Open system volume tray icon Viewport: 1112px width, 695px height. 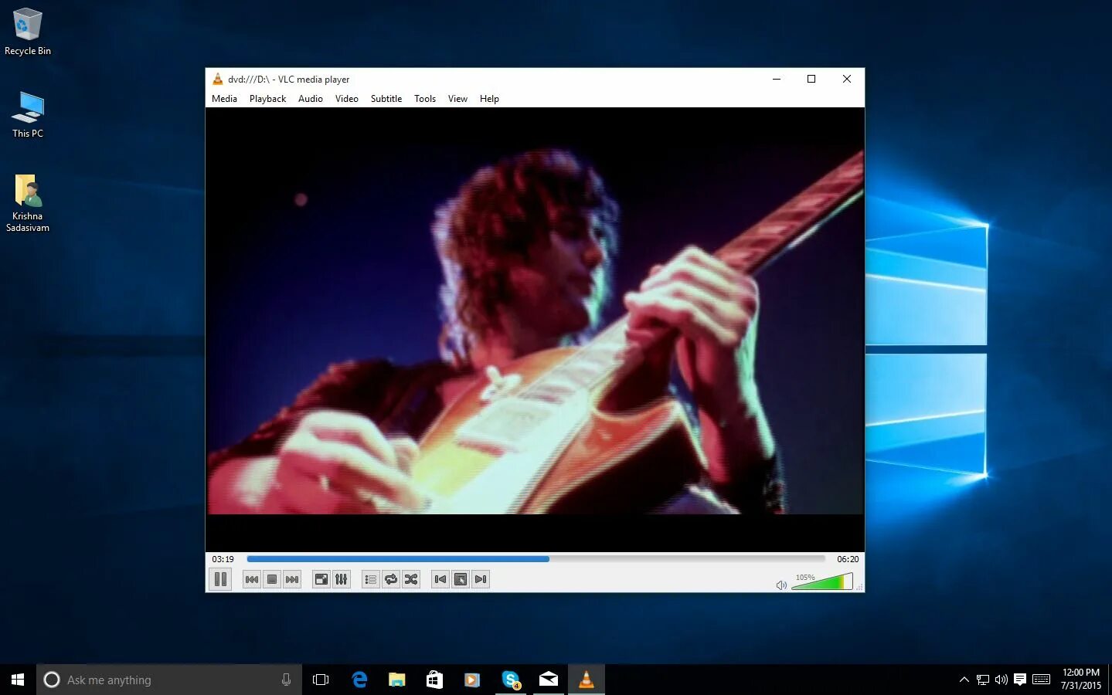point(1001,680)
